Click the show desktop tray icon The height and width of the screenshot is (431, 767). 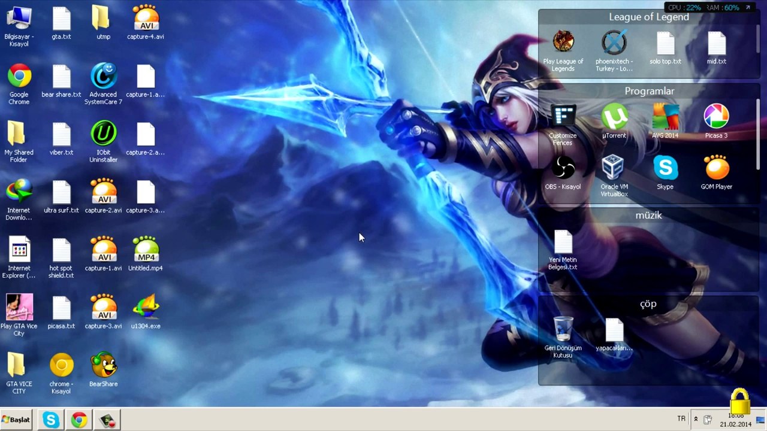(760, 420)
